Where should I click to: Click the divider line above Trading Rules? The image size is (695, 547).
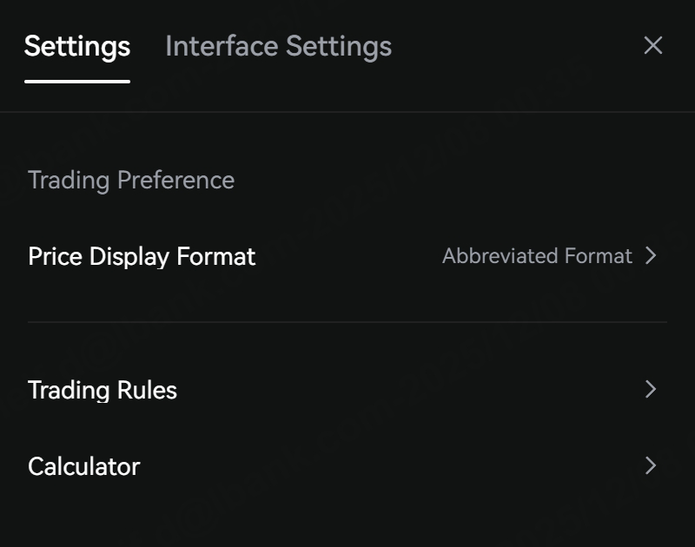point(347,322)
